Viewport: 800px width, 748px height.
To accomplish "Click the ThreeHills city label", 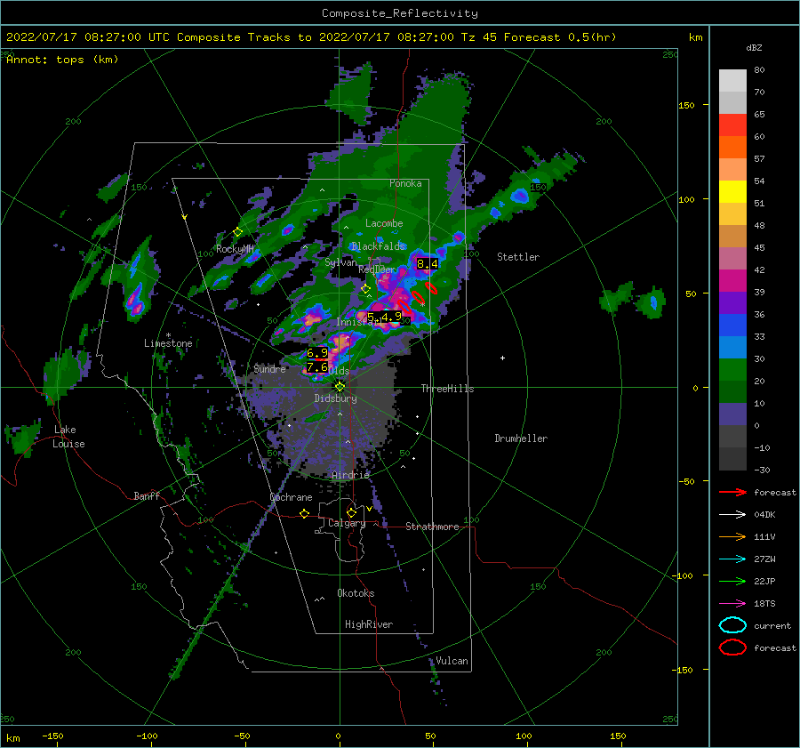I will [x=447, y=389].
